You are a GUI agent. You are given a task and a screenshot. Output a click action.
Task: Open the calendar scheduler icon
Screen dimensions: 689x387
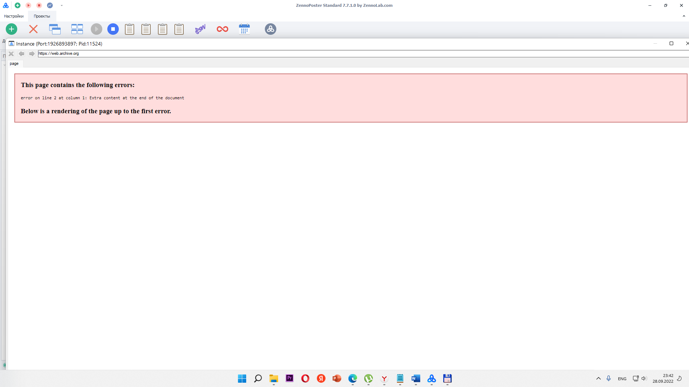244,29
